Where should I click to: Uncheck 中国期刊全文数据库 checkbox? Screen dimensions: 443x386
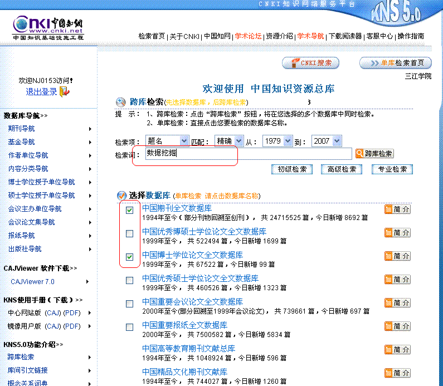129,210
